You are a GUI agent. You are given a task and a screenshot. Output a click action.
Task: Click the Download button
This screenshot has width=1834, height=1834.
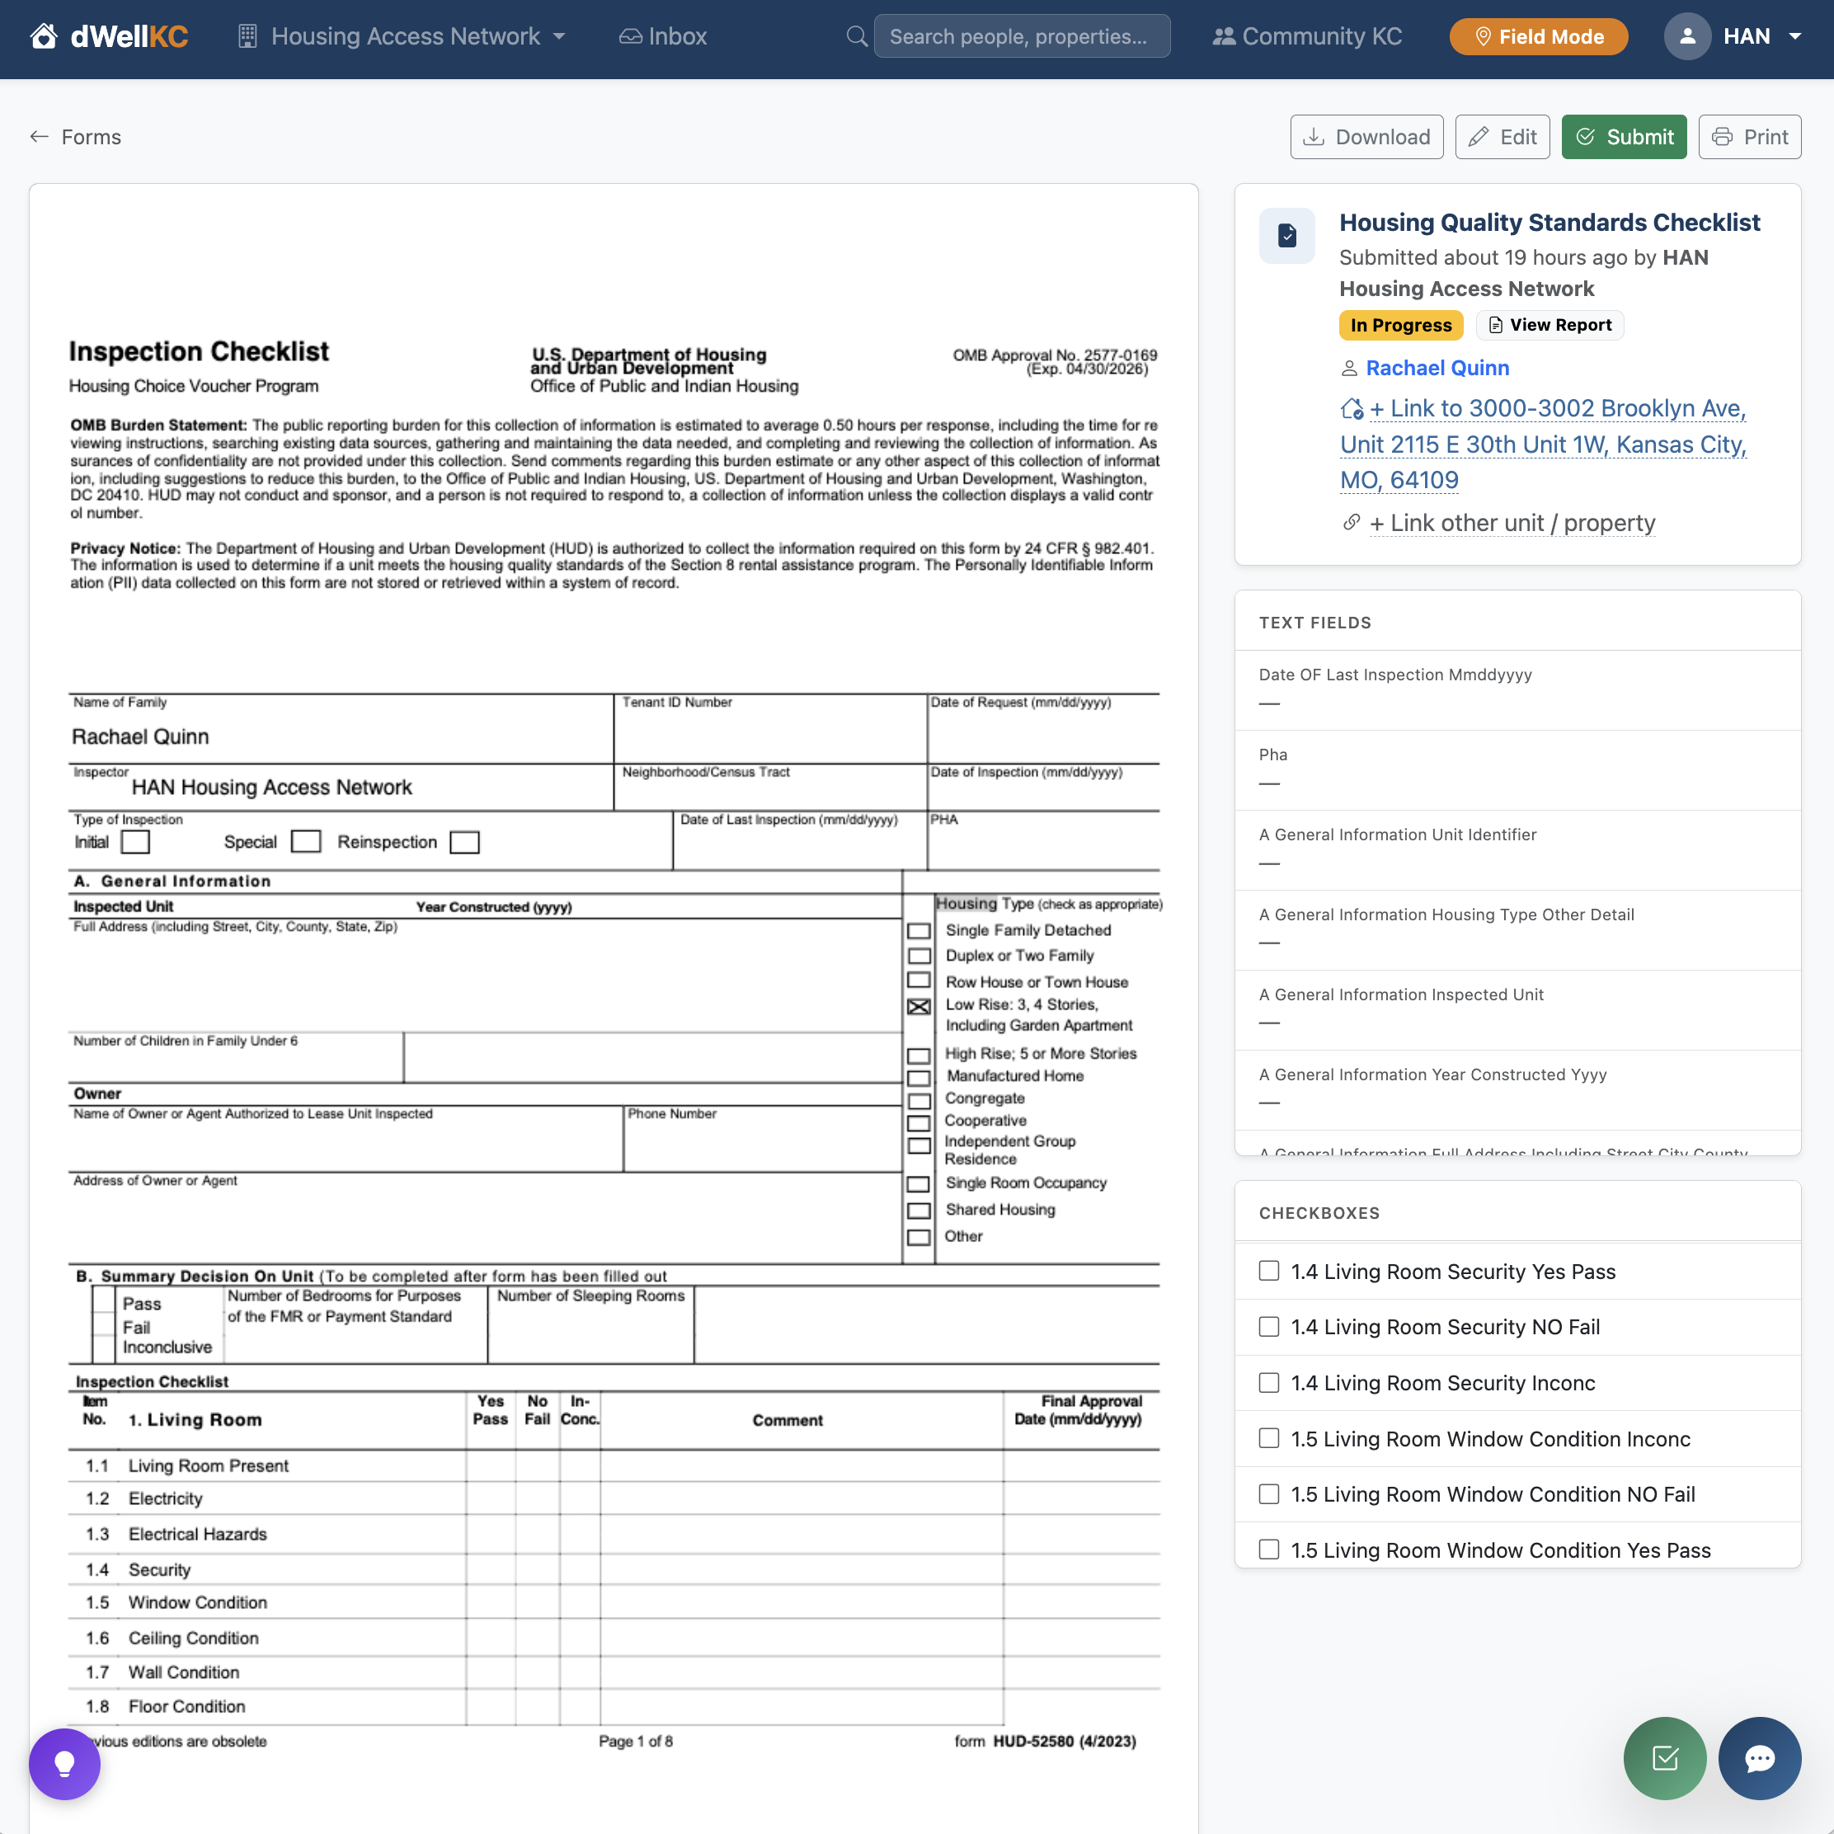pyautogui.click(x=1367, y=137)
